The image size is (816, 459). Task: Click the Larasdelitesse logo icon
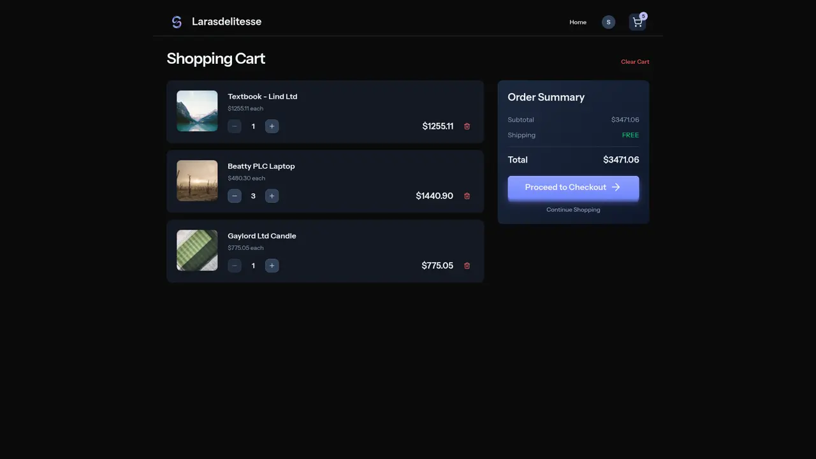click(x=177, y=22)
